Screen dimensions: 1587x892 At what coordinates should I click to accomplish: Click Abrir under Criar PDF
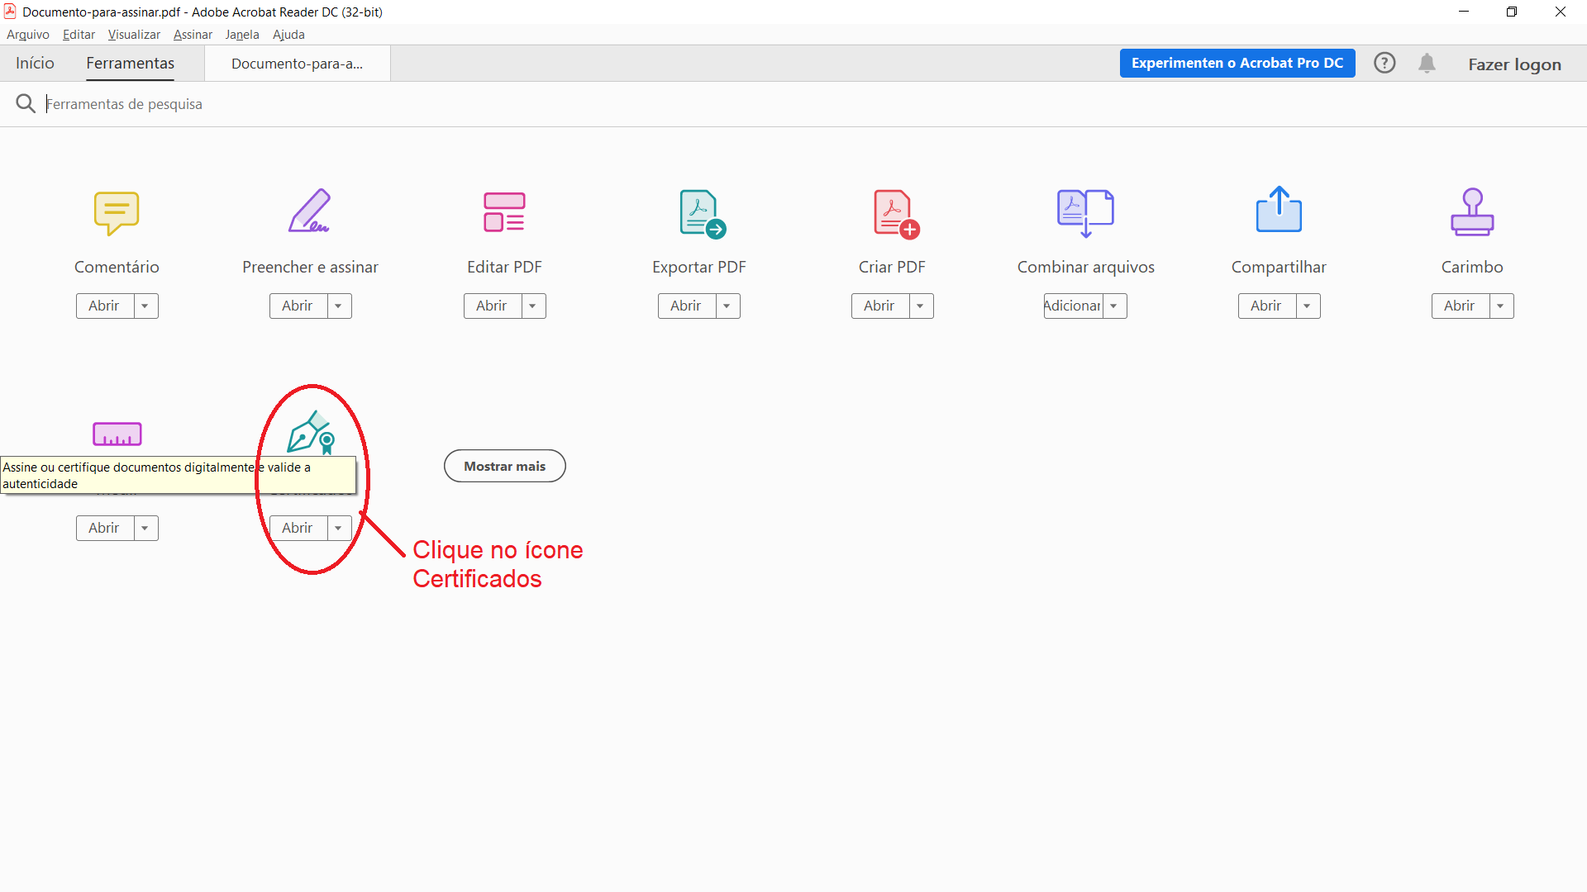pos(880,306)
